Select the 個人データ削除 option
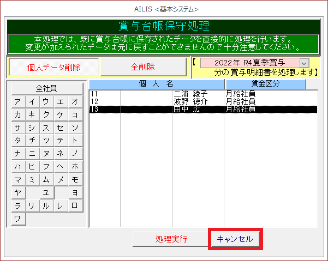The width and height of the screenshot is (328, 261). (53, 67)
